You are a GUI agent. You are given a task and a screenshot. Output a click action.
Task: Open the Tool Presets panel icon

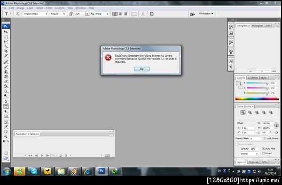pyautogui.click(x=231, y=42)
